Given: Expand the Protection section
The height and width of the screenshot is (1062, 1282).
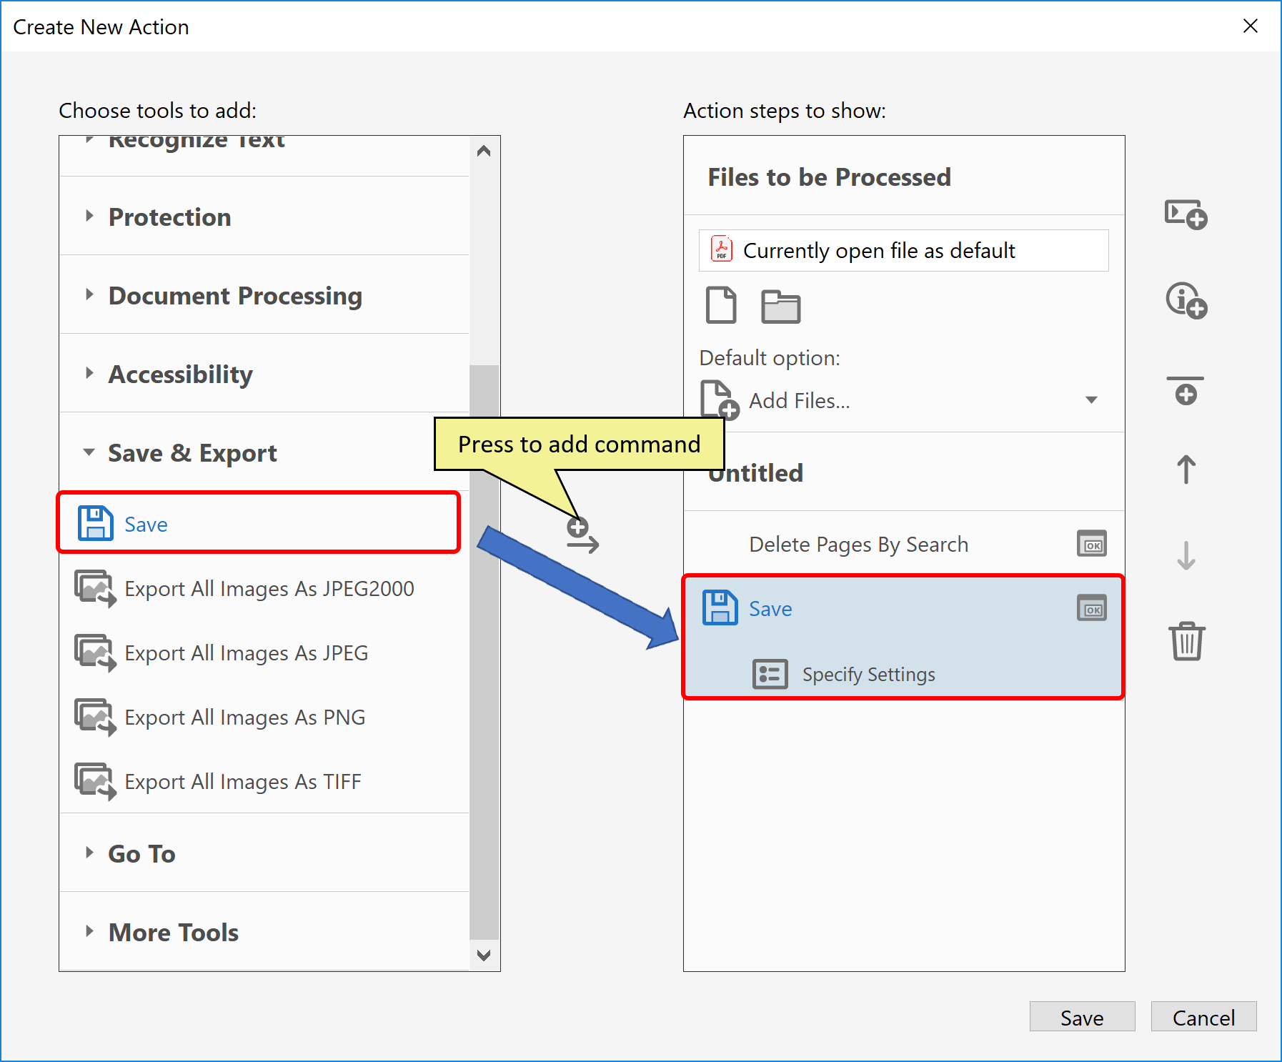Looking at the screenshot, I should (x=90, y=217).
